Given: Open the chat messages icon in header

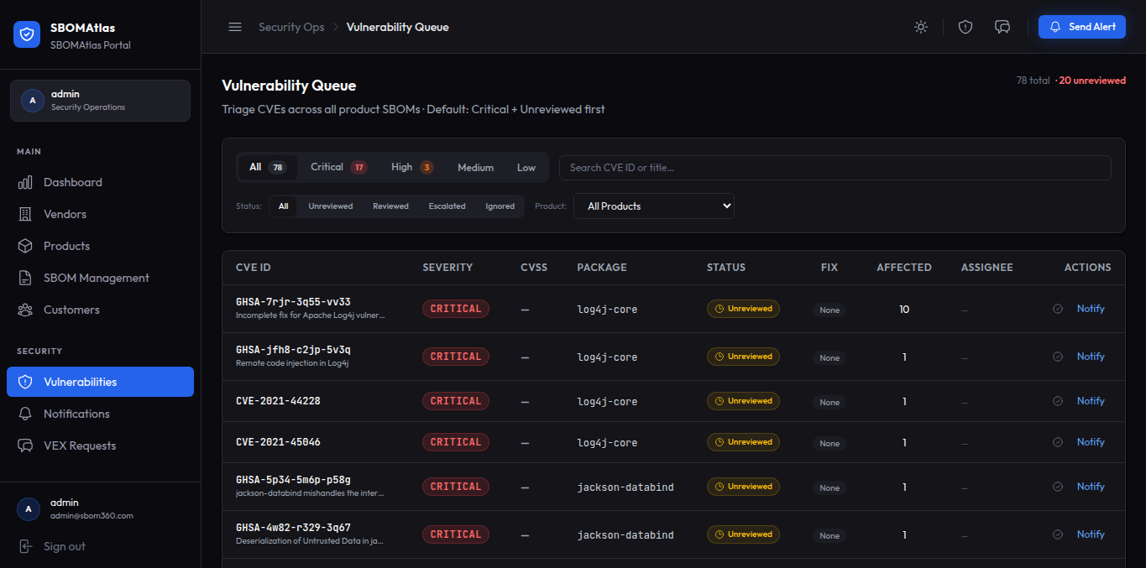Looking at the screenshot, I should pos(1002,27).
